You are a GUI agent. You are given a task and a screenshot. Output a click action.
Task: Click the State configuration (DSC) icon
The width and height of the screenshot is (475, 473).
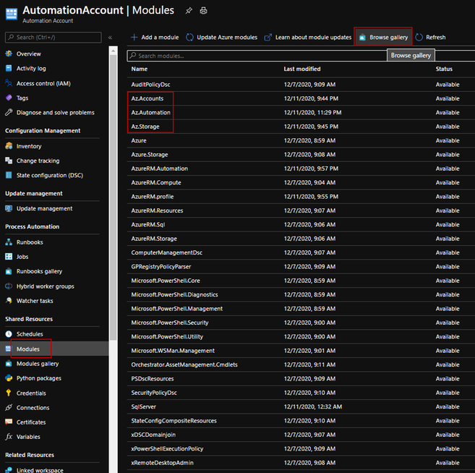click(9, 175)
